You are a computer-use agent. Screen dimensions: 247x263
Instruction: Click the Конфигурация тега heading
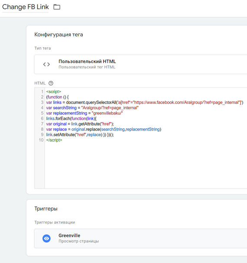(59, 35)
